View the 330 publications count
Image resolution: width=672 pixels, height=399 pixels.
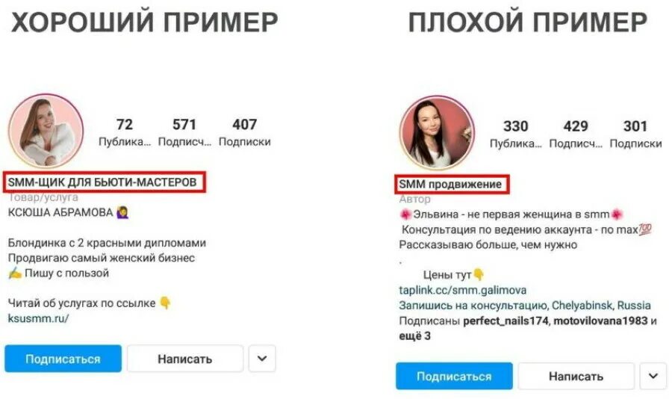[x=515, y=134]
